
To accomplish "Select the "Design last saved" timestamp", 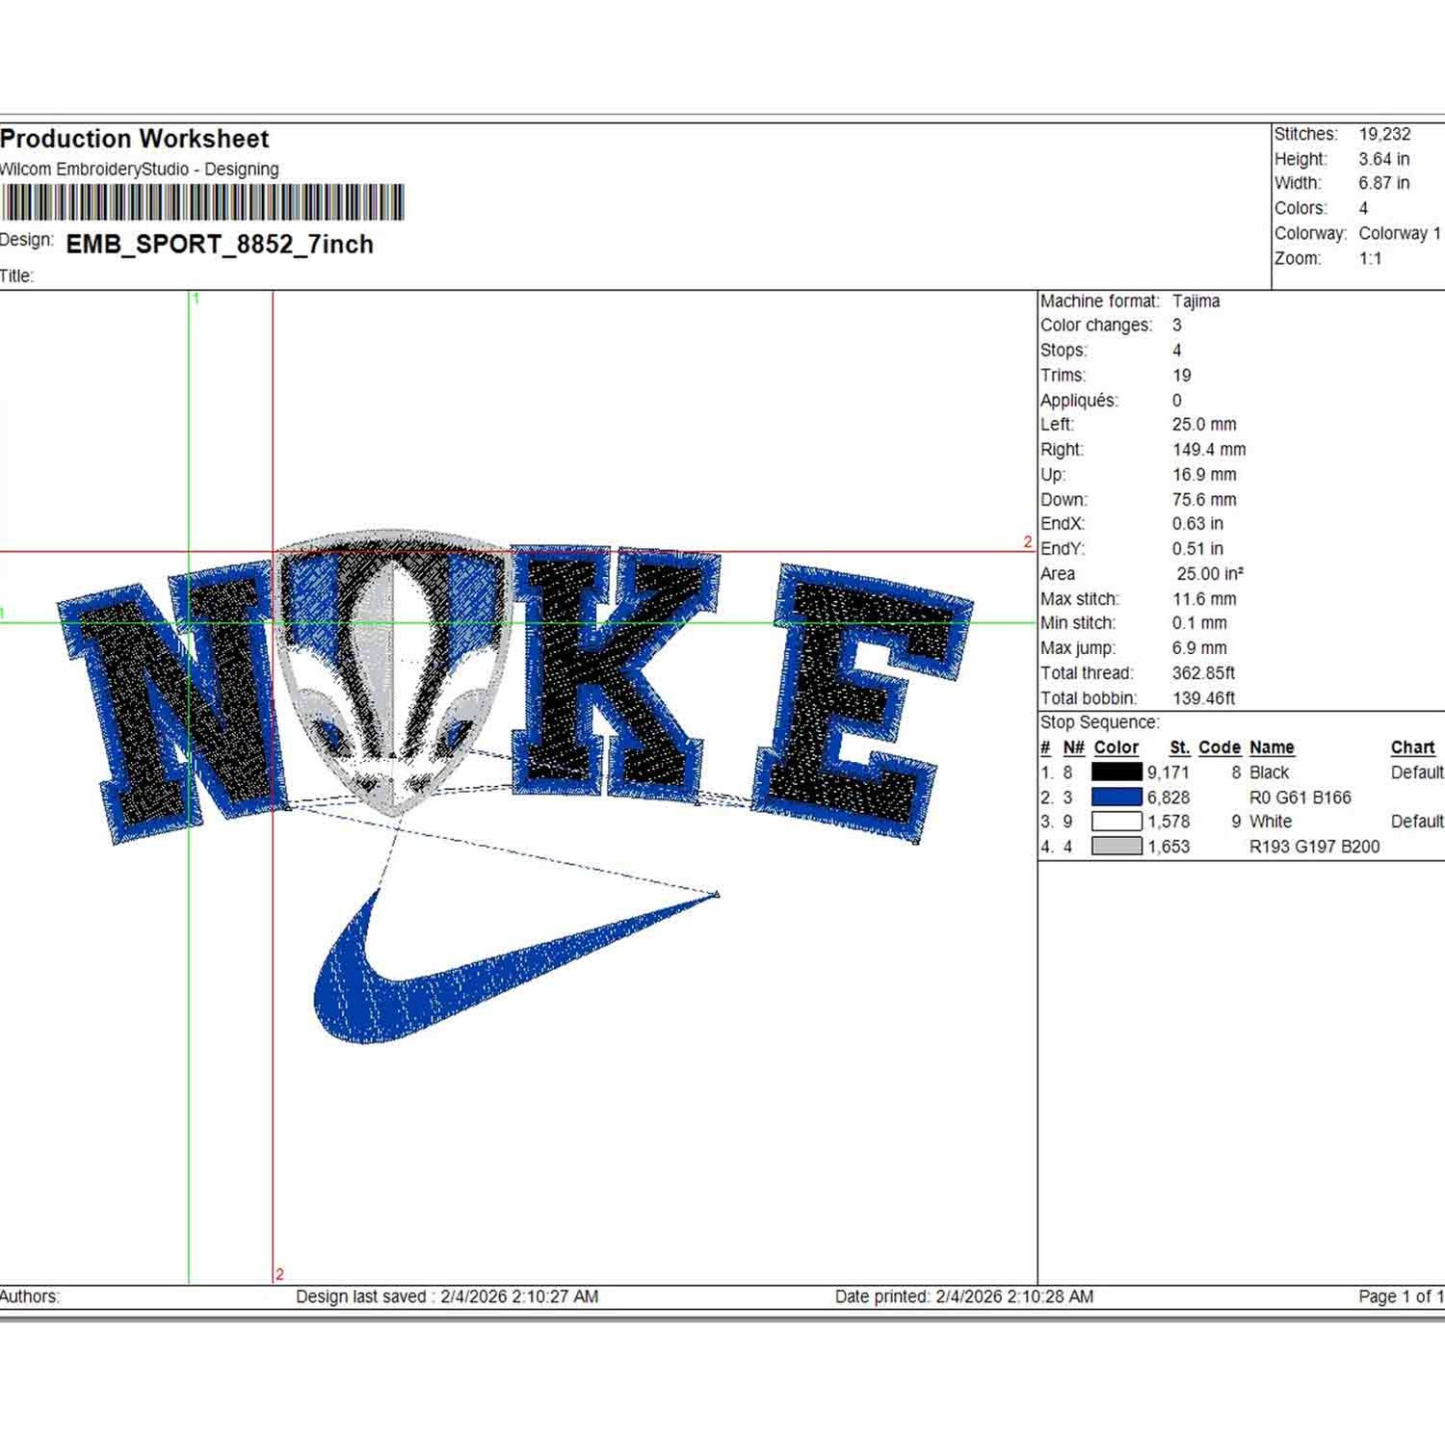I will (447, 1296).
